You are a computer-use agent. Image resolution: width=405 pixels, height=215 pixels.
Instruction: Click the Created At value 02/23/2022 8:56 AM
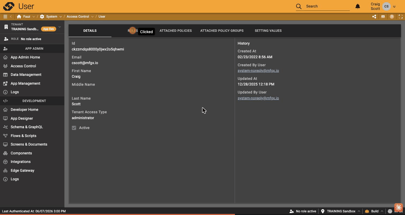[255, 57]
